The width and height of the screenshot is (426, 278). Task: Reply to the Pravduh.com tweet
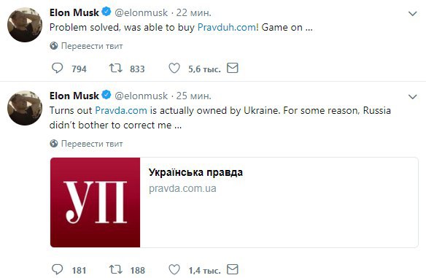[x=58, y=68]
